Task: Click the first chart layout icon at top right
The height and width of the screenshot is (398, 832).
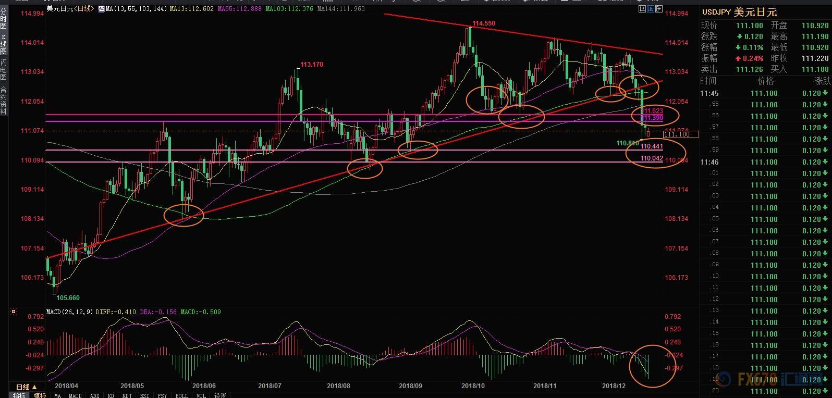Action: 642,9
